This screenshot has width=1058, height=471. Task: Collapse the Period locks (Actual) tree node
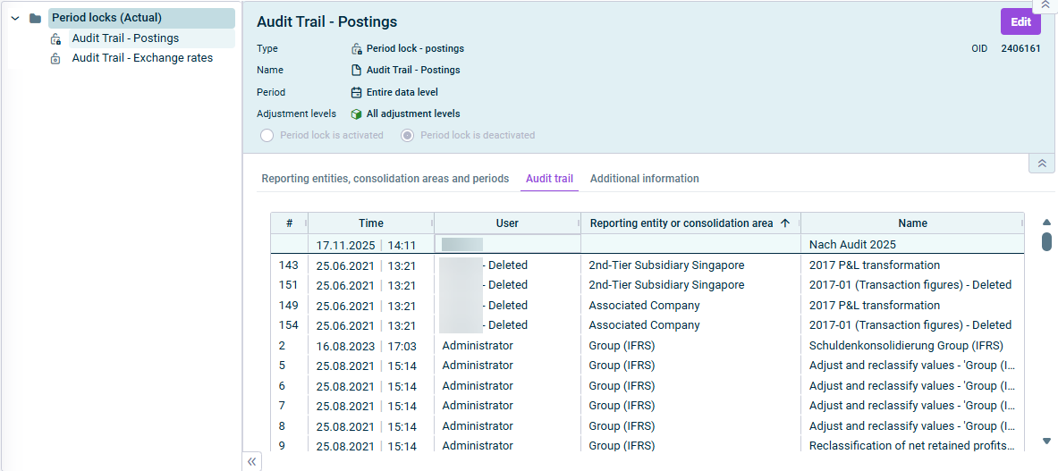click(x=14, y=18)
